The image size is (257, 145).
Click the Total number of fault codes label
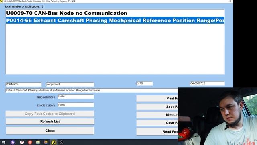pyautogui.click(x=24, y=6)
